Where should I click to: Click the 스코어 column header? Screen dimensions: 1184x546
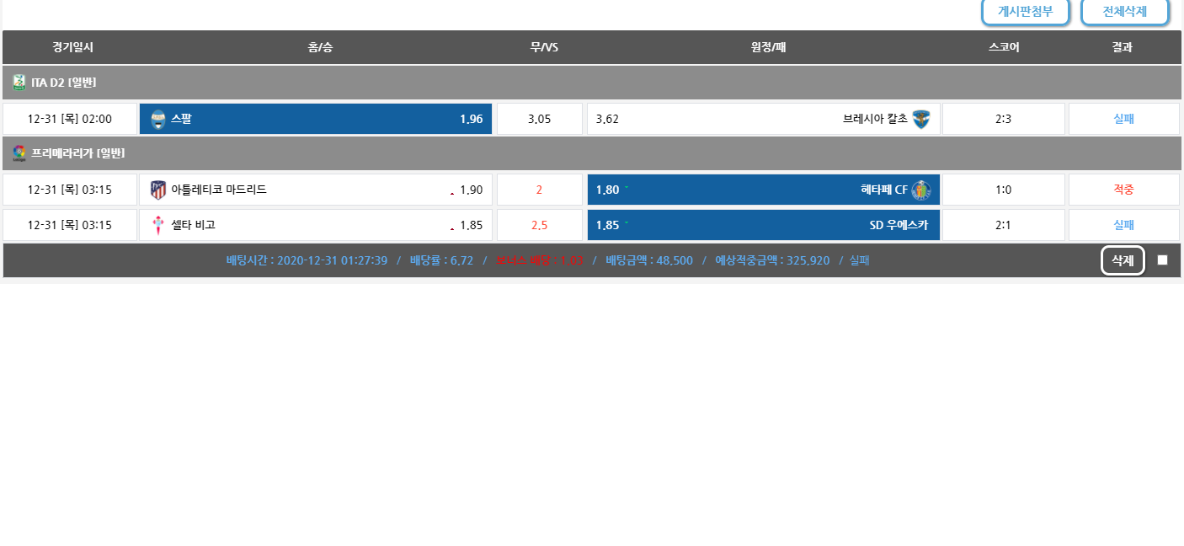click(1004, 47)
